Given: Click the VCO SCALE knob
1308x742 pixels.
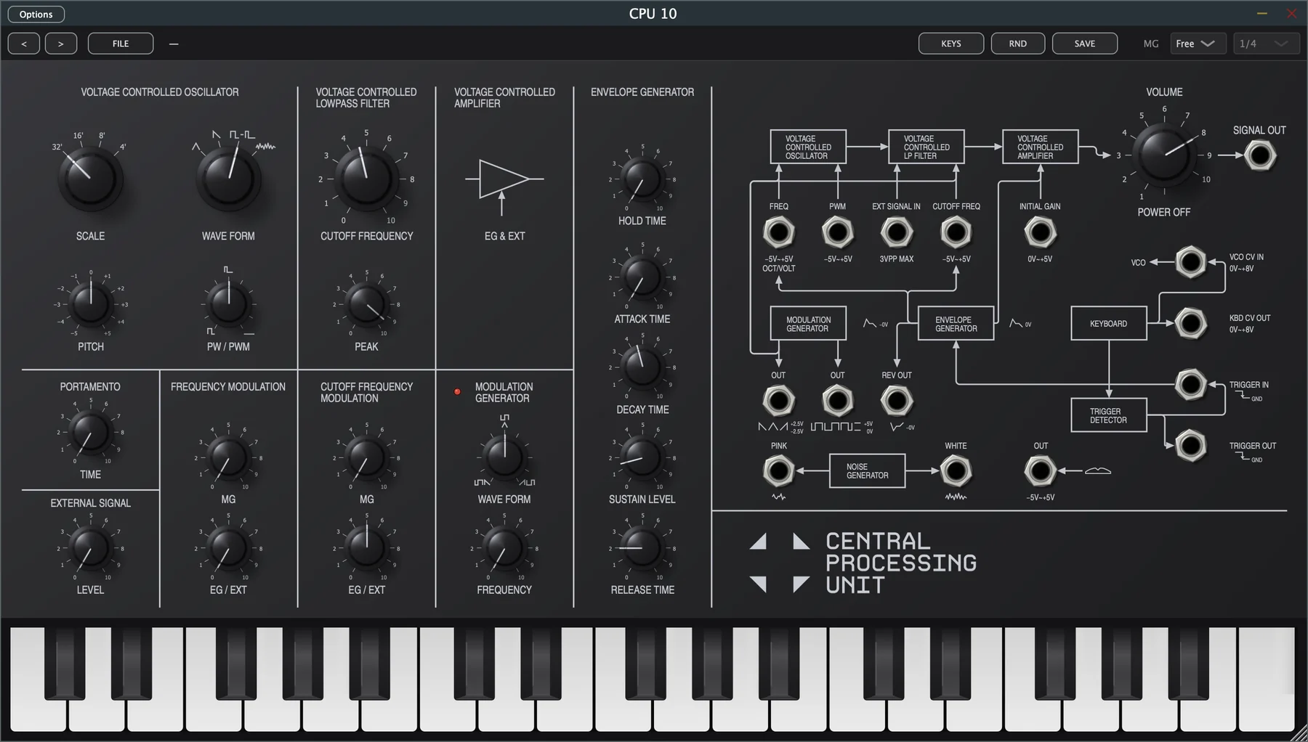Looking at the screenshot, I should (90, 179).
